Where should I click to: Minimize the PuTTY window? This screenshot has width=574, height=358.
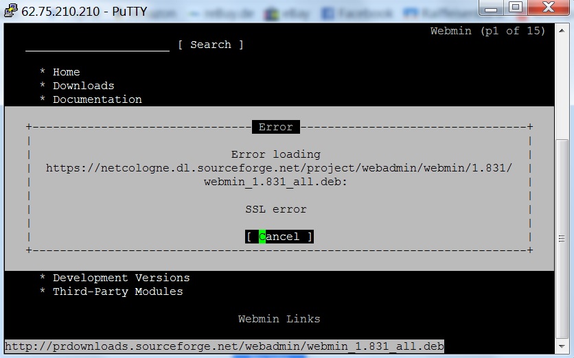(490, 9)
